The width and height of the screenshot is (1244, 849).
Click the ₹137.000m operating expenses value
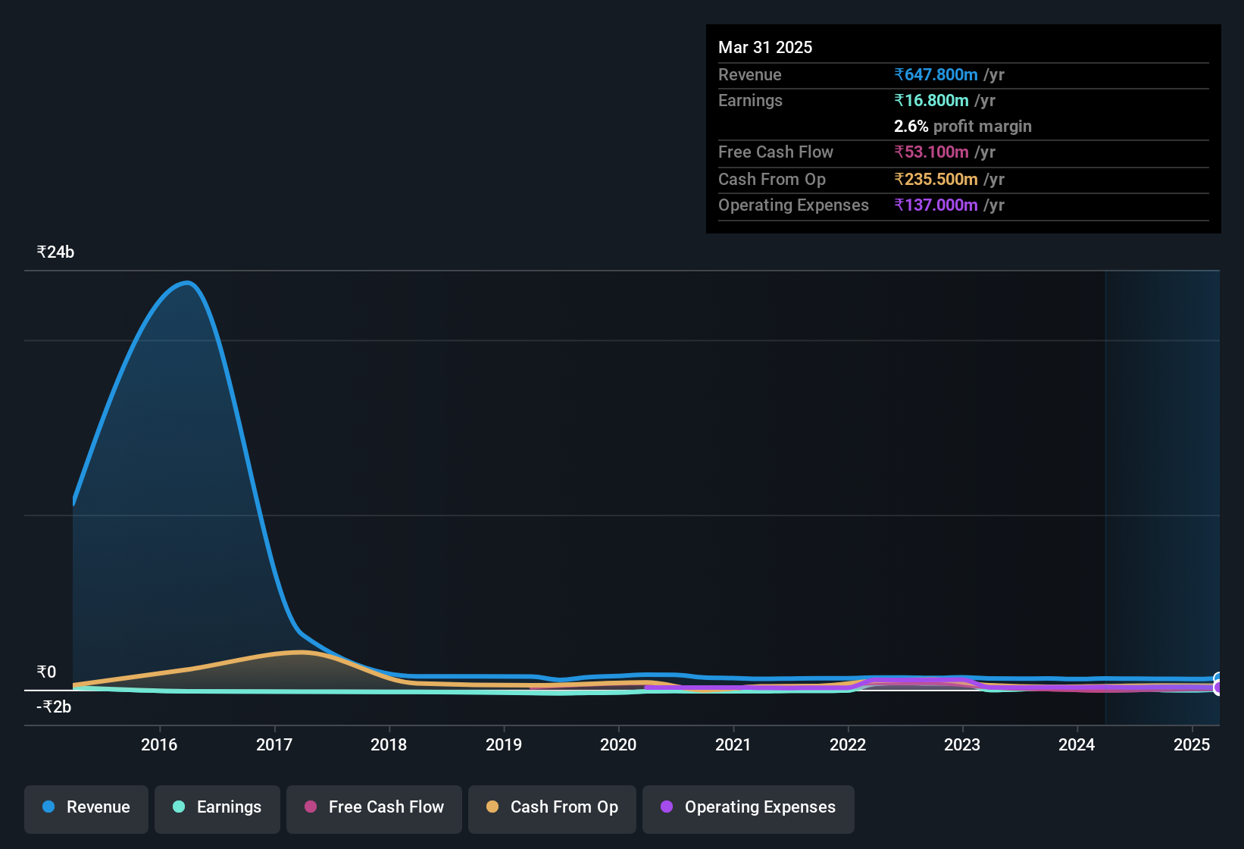tap(936, 205)
